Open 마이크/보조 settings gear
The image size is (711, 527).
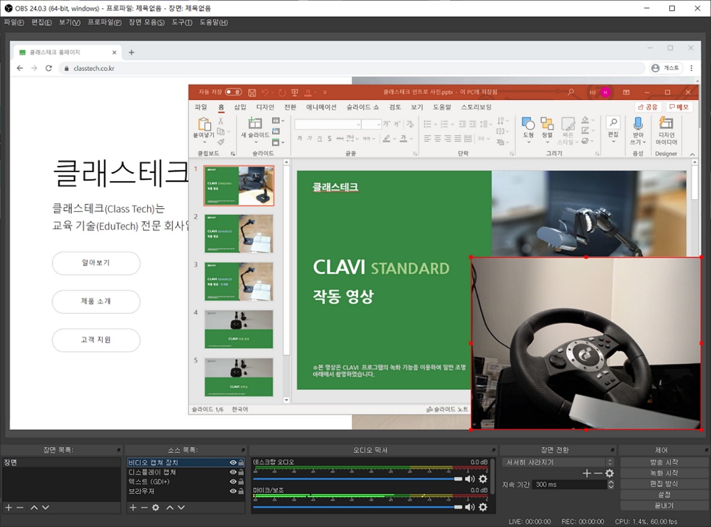483,507
